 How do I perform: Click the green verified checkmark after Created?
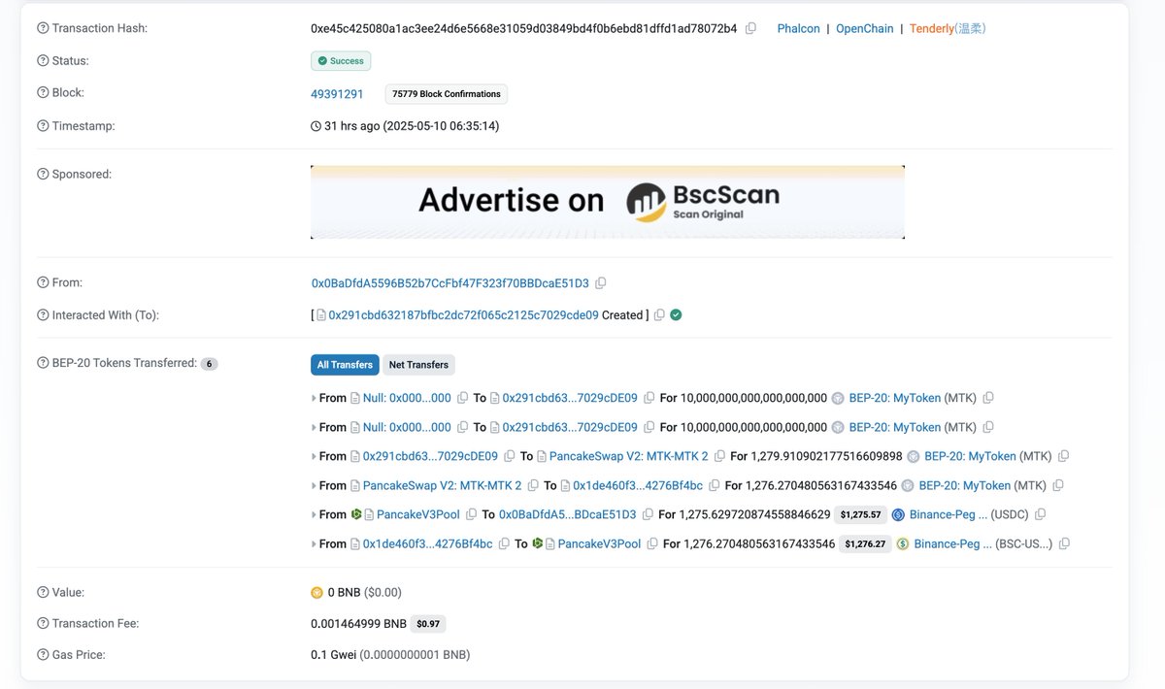tap(677, 315)
